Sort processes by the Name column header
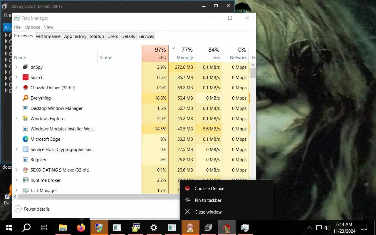This screenshot has height=235, width=376. coord(55,53)
